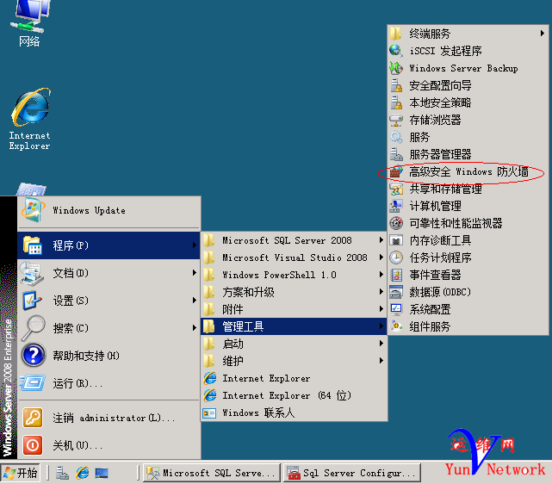
Task: Click the 本地安全策略 icon
Action: 396,102
